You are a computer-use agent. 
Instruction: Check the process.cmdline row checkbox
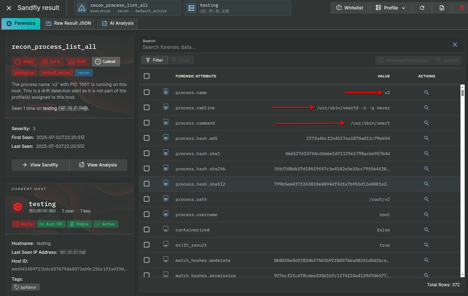pyautogui.click(x=147, y=107)
